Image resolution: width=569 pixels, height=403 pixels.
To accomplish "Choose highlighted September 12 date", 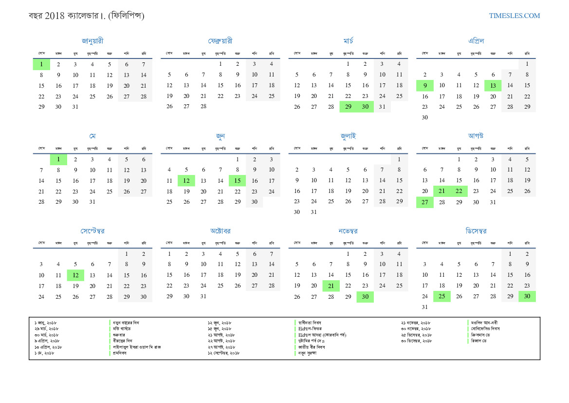I will coord(75,275).
